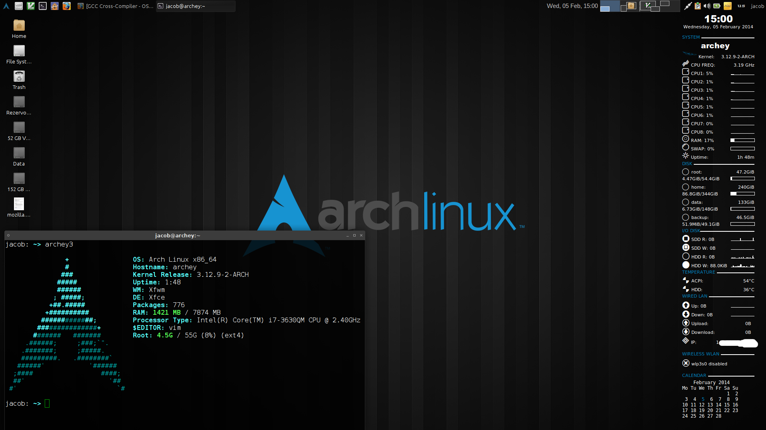This screenshot has height=430, width=766.
Task: Click the 'ACPI: 54°C' temperature entry
Action: (718, 281)
